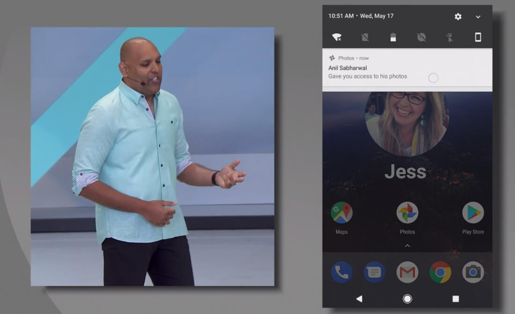Open the Play Store app icon
This screenshot has width=515, height=314.
[473, 212]
